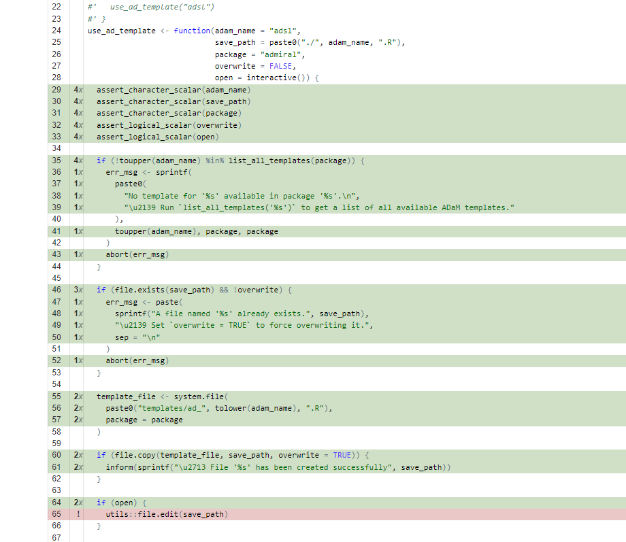Click line number 35

(56, 160)
